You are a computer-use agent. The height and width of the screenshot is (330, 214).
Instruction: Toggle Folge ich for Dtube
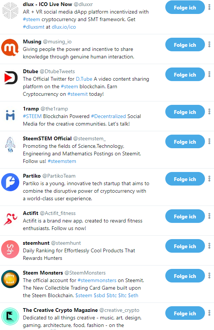point(185,75)
